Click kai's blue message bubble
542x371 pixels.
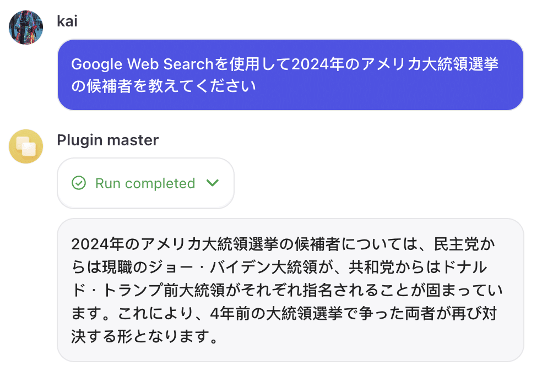[290, 75]
